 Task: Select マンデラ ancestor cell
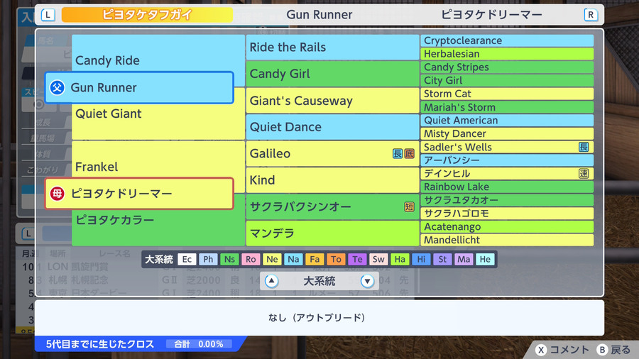click(332, 233)
